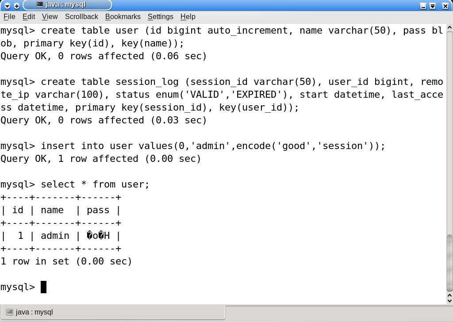453x322 pixels.
Task: Toggle the plus on-all-desktops button in the title bar
Action: pos(17,6)
